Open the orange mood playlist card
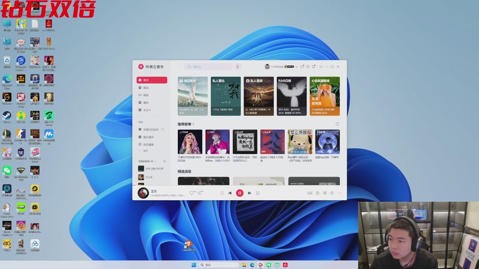479x269 pixels. point(325,96)
